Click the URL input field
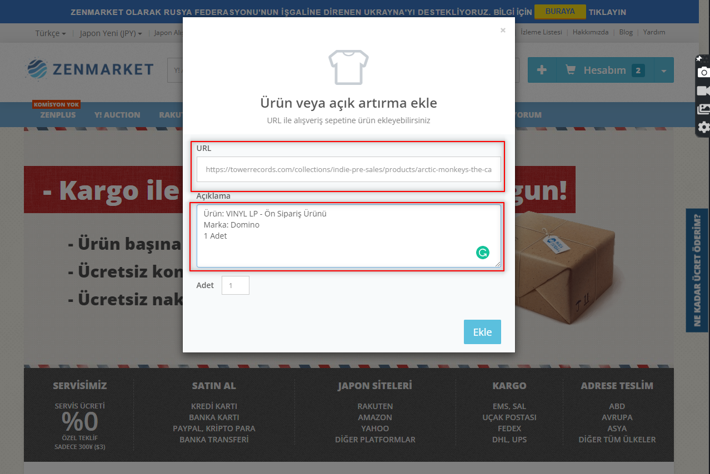Image resolution: width=710 pixels, height=474 pixels. [x=348, y=169]
